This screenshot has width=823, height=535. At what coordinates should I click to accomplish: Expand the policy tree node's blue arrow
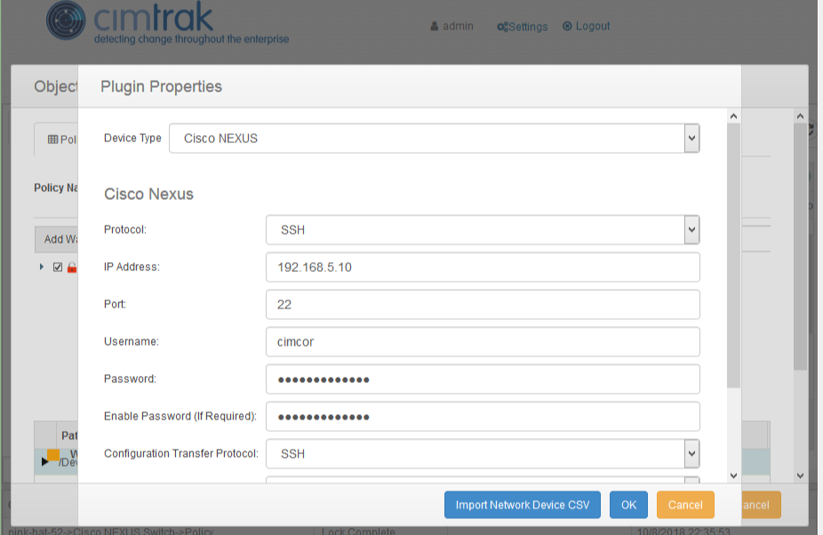click(x=40, y=267)
